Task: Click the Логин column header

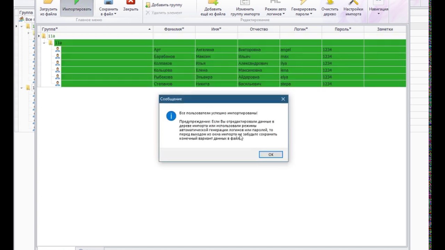Action: coord(301,29)
